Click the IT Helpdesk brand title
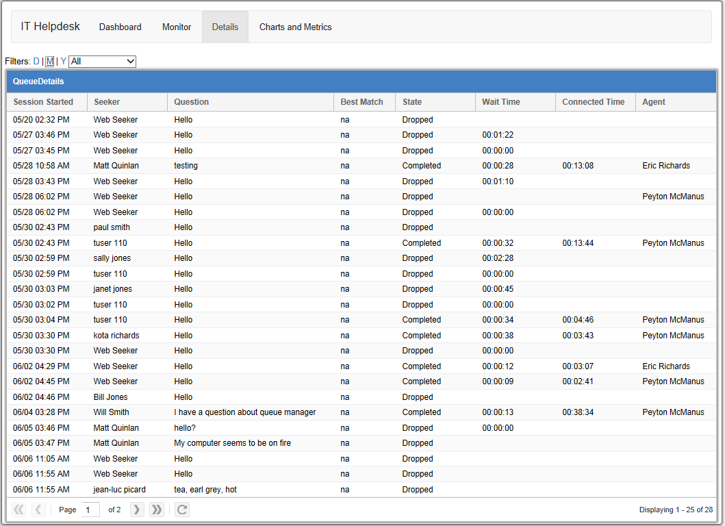This screenshot has height=526, width=725. (x=51, y=27)
